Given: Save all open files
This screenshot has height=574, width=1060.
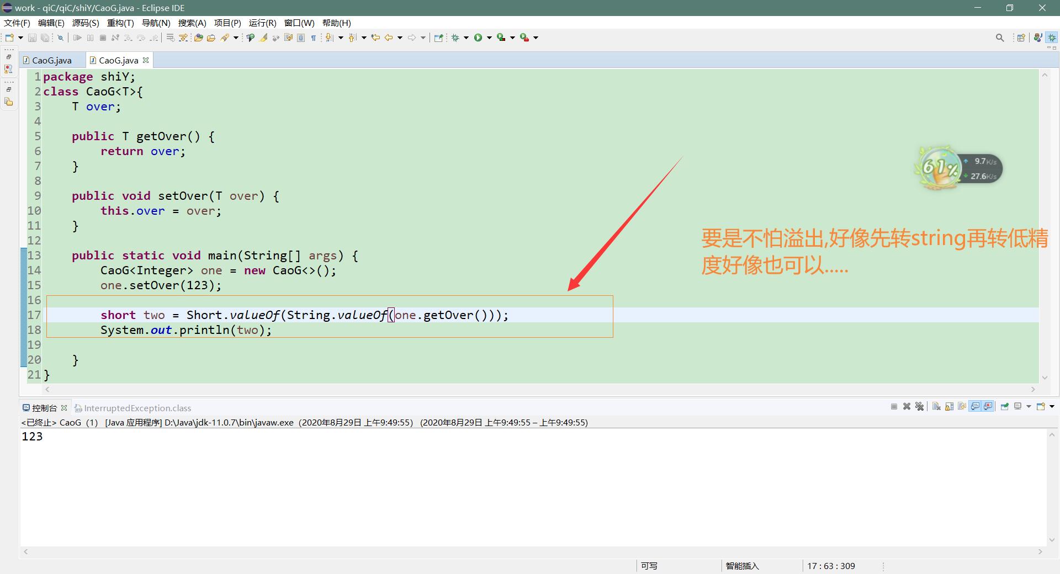Looking at the screenshot, I should [45, 38].
